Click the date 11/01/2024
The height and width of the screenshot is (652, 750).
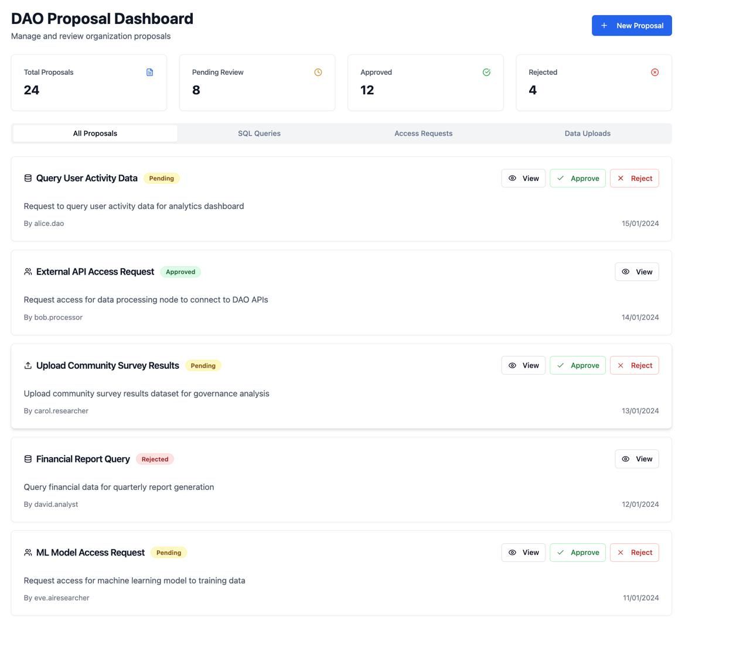click(641, 598)
